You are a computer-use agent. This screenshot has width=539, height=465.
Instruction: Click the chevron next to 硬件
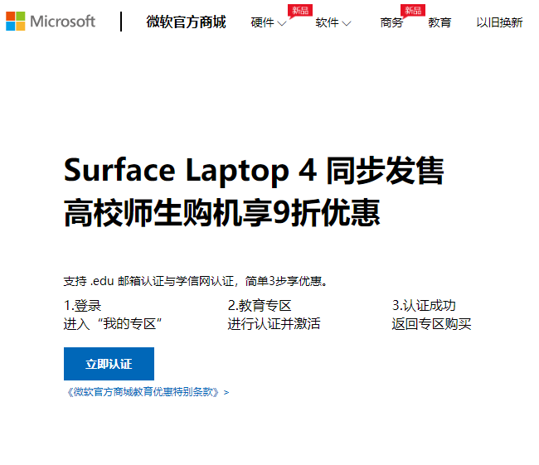282,23
